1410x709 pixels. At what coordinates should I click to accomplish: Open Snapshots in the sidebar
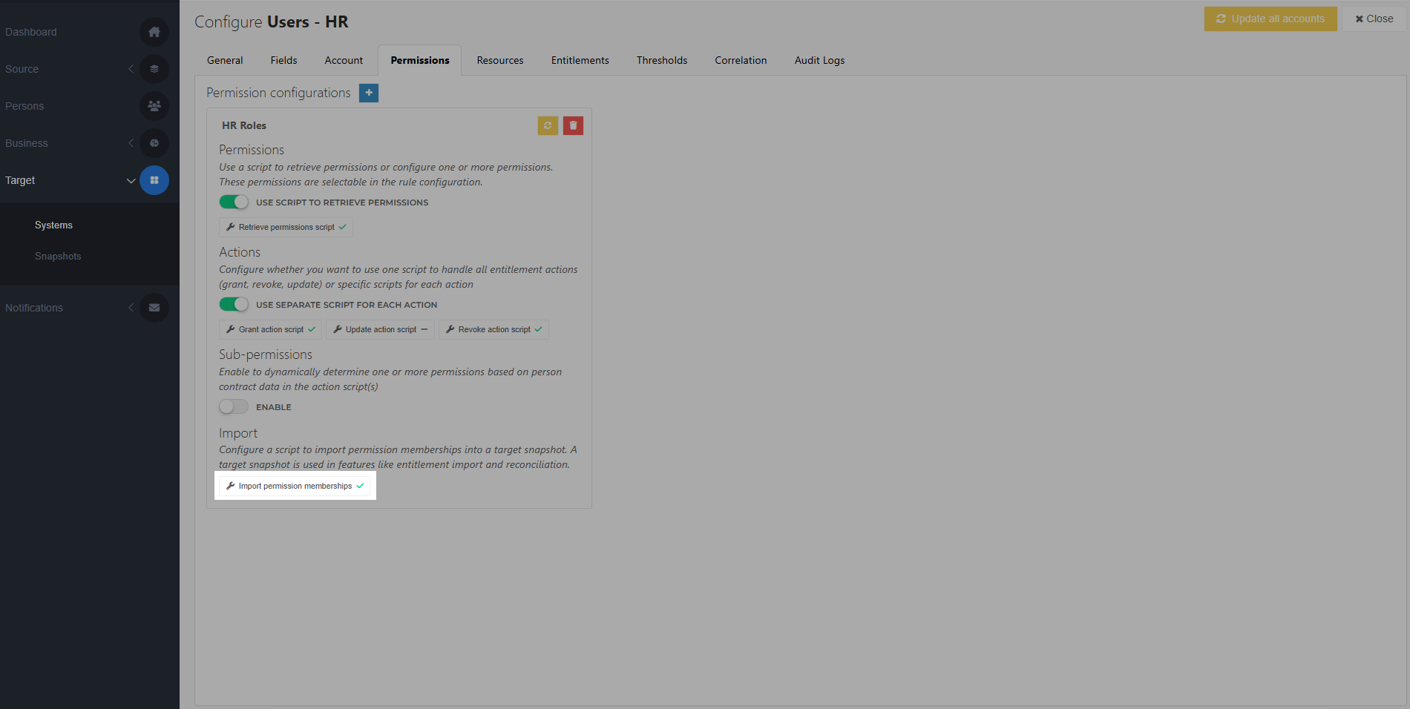[x=58, y=256]
